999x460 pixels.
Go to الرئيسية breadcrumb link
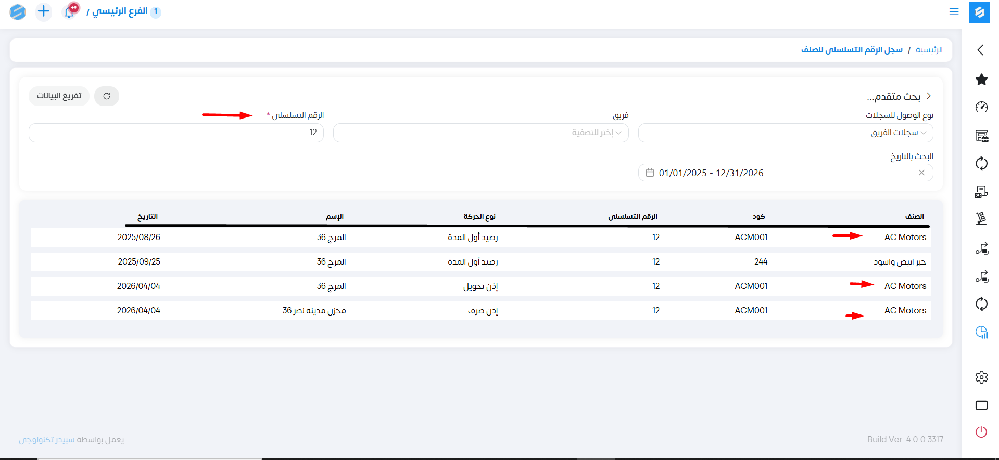point(929,50)
